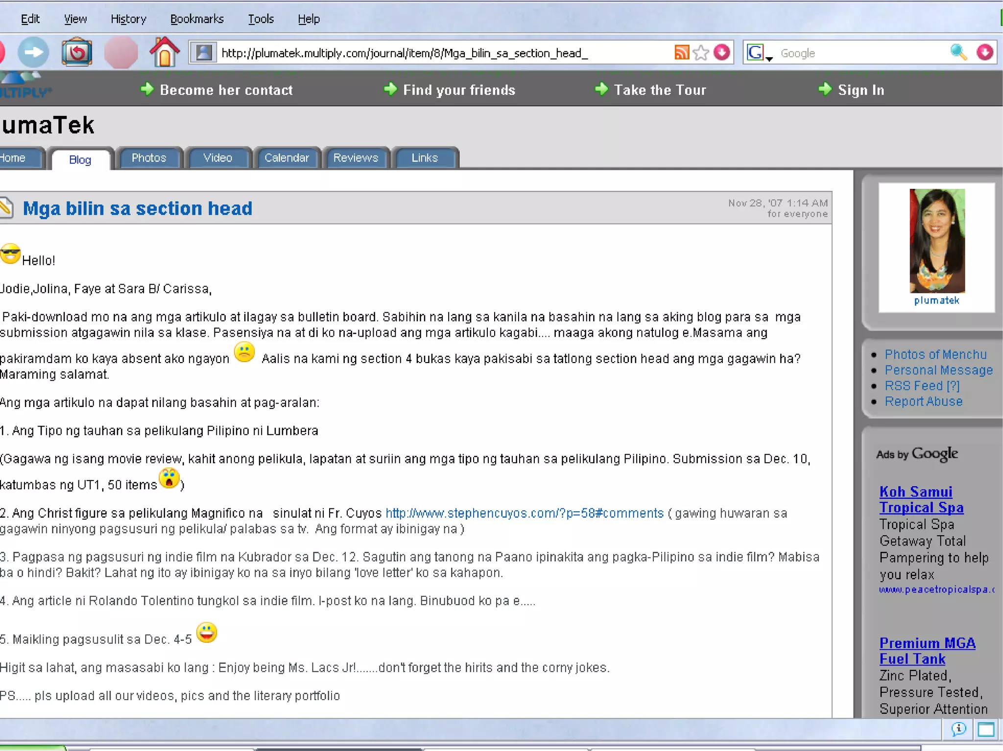The height and width of the screenshot is (751, 1003).
Task: Click the Forward navigation arrow button
Action: point(33,52)
